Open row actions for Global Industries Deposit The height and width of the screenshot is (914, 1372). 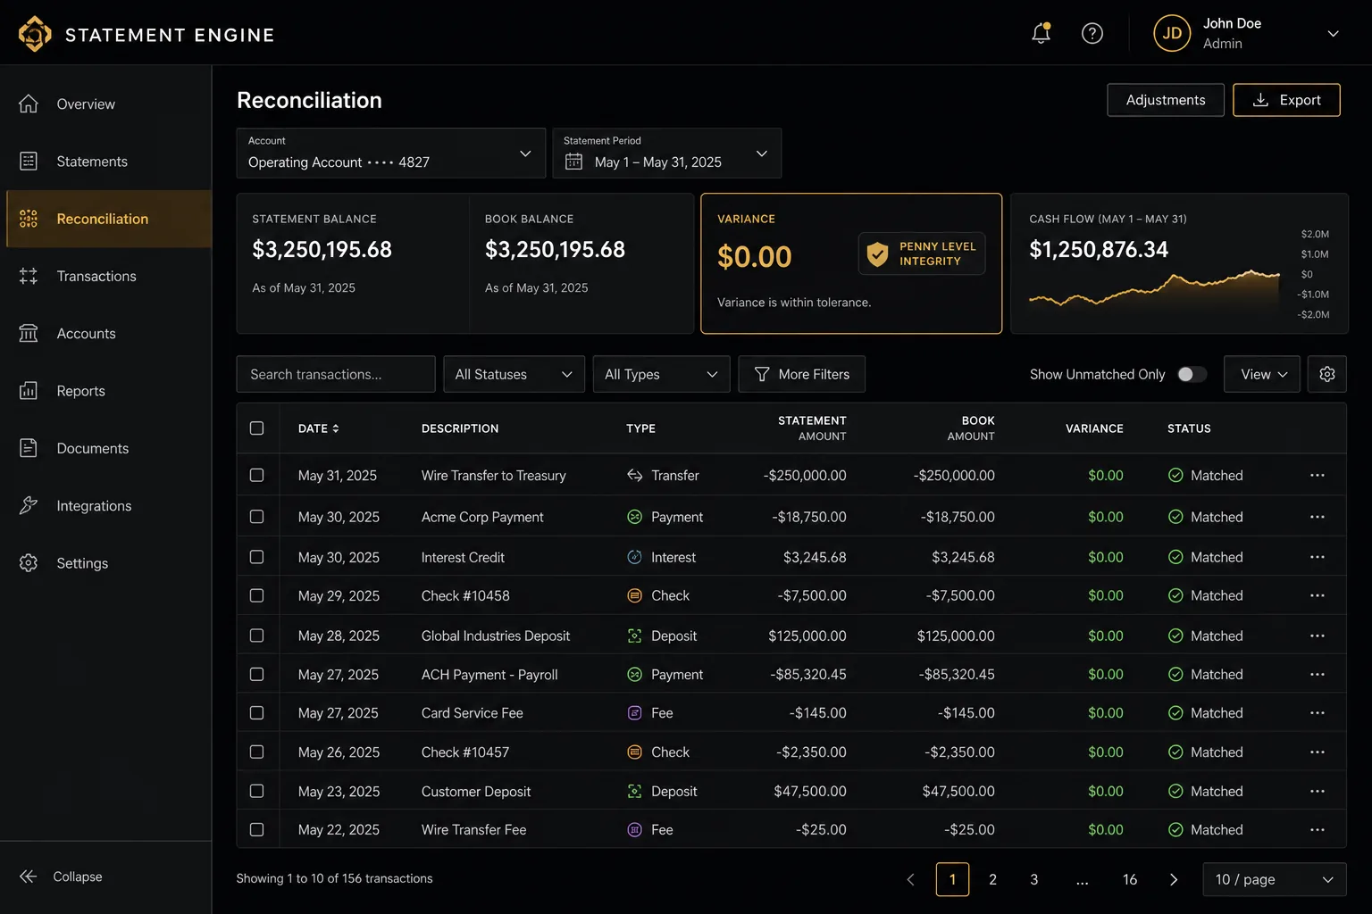[x=1318, y=636]
